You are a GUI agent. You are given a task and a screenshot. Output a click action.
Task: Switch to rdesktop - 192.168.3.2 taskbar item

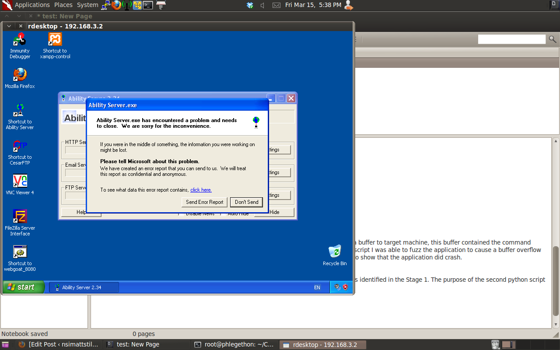click(323, 345)
